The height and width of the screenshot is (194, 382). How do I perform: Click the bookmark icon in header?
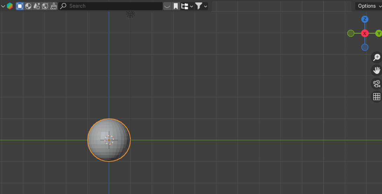pos(176,6)
